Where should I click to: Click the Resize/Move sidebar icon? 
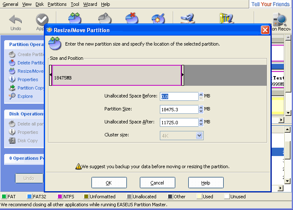[12, 71]
